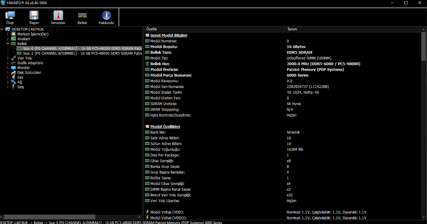Select the Modül İmalat Tarihi: row
This screenshot has width=427, height=224.
(283, 92)
